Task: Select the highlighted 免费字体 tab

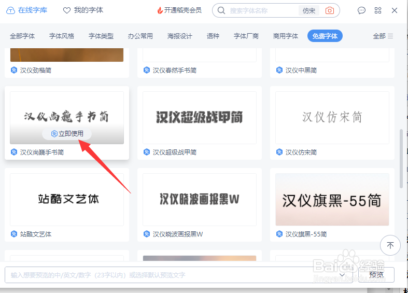Action: [325, 36]
